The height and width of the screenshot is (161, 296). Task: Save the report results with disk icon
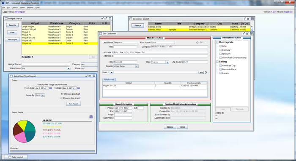pyautogui.click(x=91, y=117)
